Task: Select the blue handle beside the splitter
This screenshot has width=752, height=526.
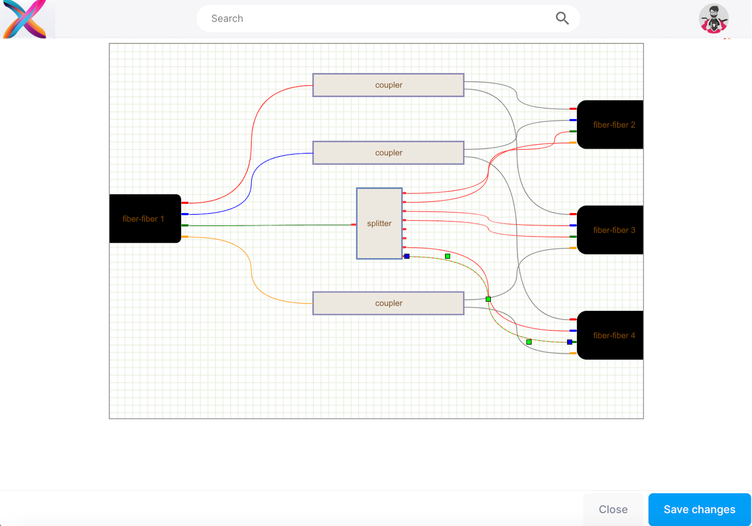Action: tap(407, 257)
